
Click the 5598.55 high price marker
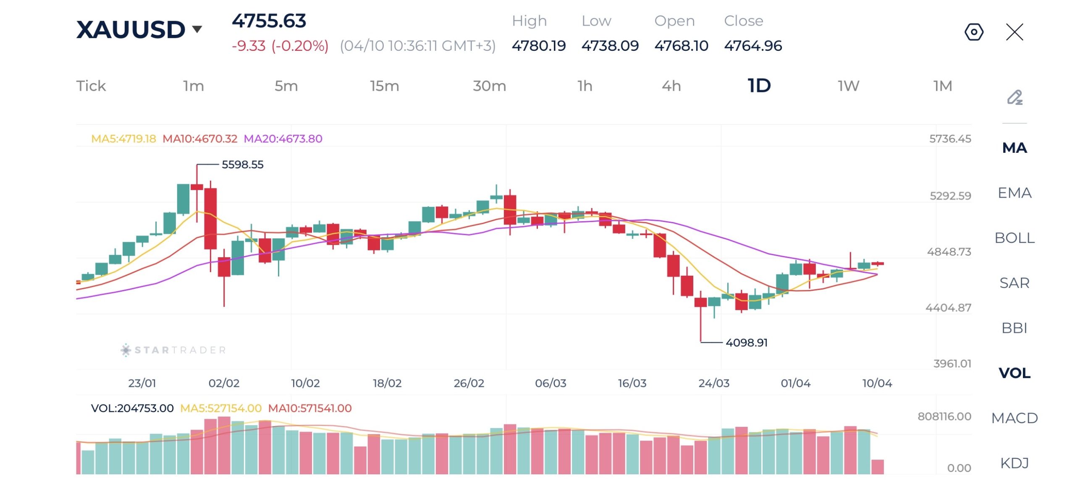click(x=242, y=165)
